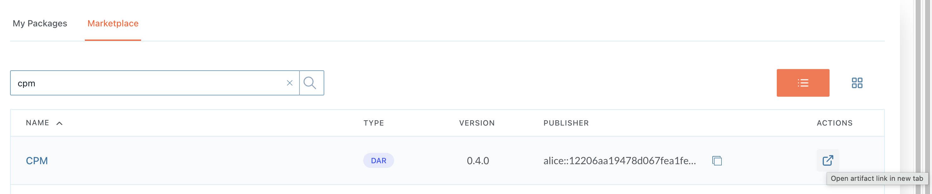The width and height of the screenshot is (932, 194).
Task: Focus the package search field containing cpm
Action: (145, 83)
